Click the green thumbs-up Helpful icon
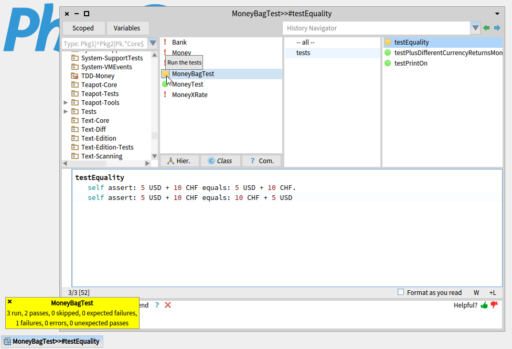Viewport: 512px width, 349px height. [484, 305]
